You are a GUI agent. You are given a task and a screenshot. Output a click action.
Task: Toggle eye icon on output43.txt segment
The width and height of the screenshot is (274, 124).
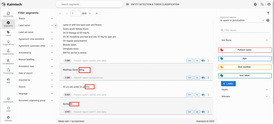(x=203, y=78)
